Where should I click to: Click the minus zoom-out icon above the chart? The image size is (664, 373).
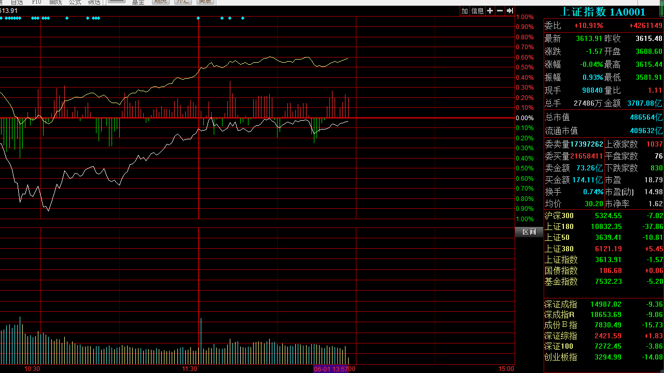click(x=500, y=11)
